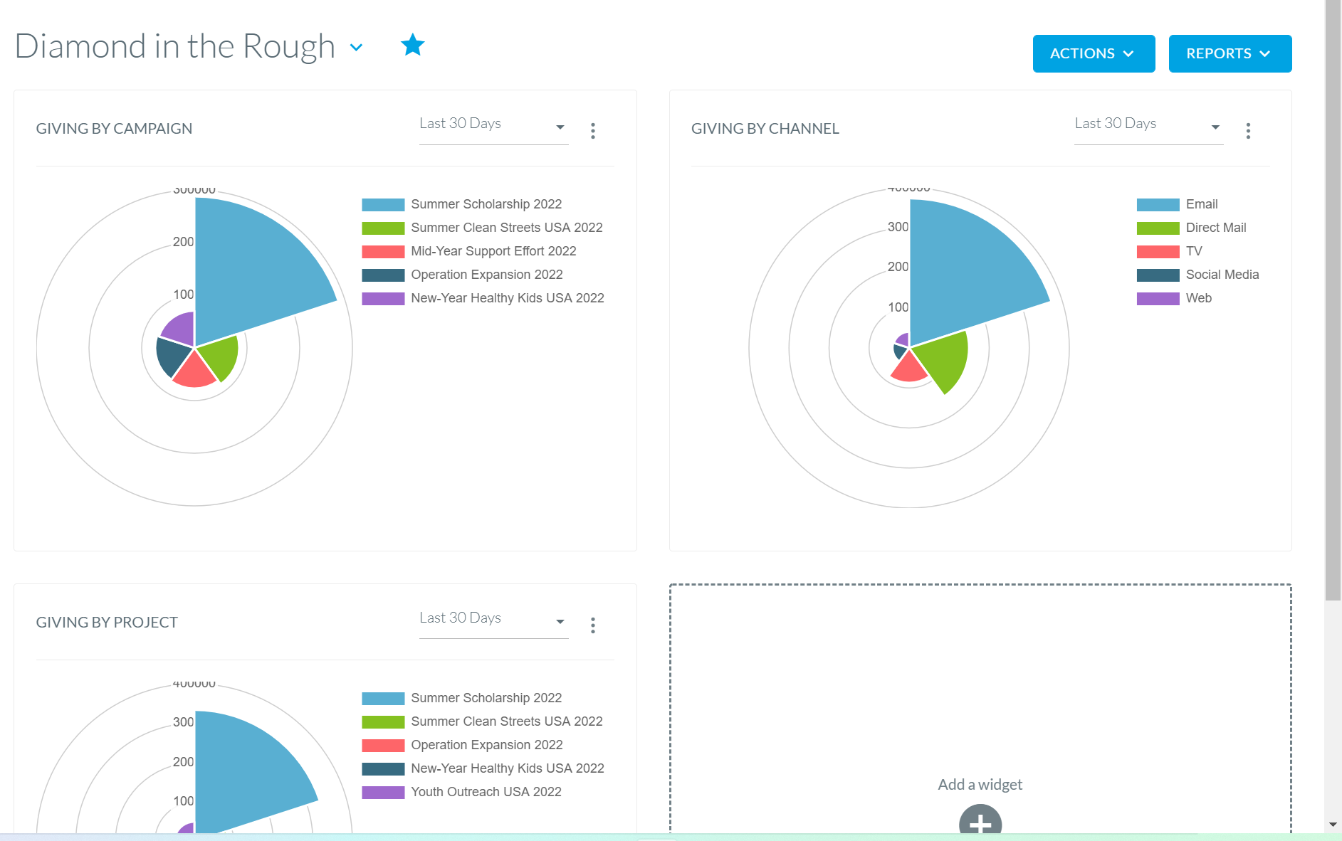Toggle the Social Media legend swatch
Screen dimensions: 1342x841
point(1158,275)
